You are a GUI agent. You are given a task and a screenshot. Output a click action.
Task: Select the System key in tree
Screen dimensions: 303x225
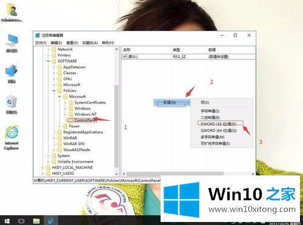pos(64,156)
